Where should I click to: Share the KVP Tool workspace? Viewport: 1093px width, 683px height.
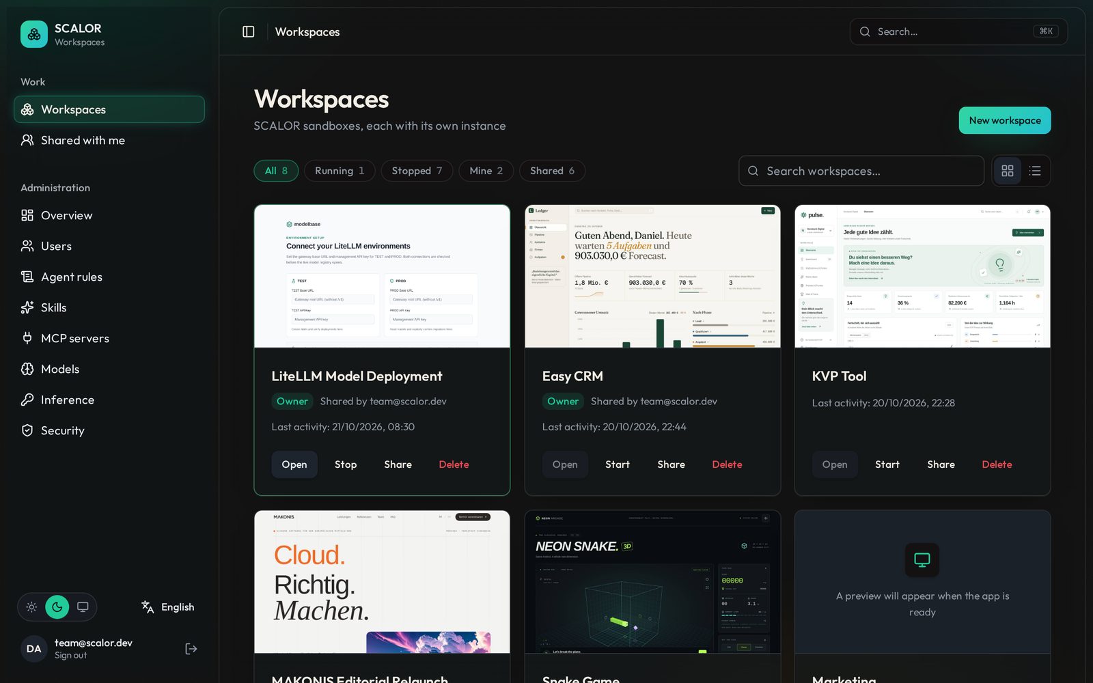click(941, 464)
